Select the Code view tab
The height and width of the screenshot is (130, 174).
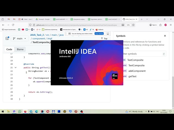pyautogui.click(x=9, y=49)
